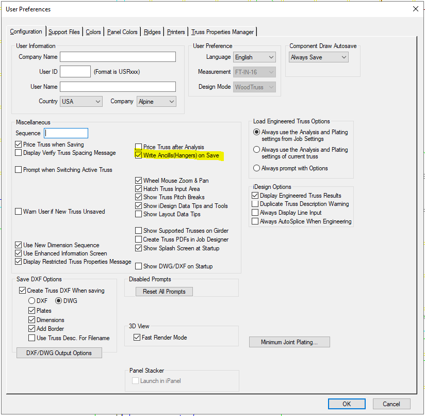Viewport: 425px width, 416px height.
Task: Disable Fast Render Mode in 3D View
Action: coord(137,336)
